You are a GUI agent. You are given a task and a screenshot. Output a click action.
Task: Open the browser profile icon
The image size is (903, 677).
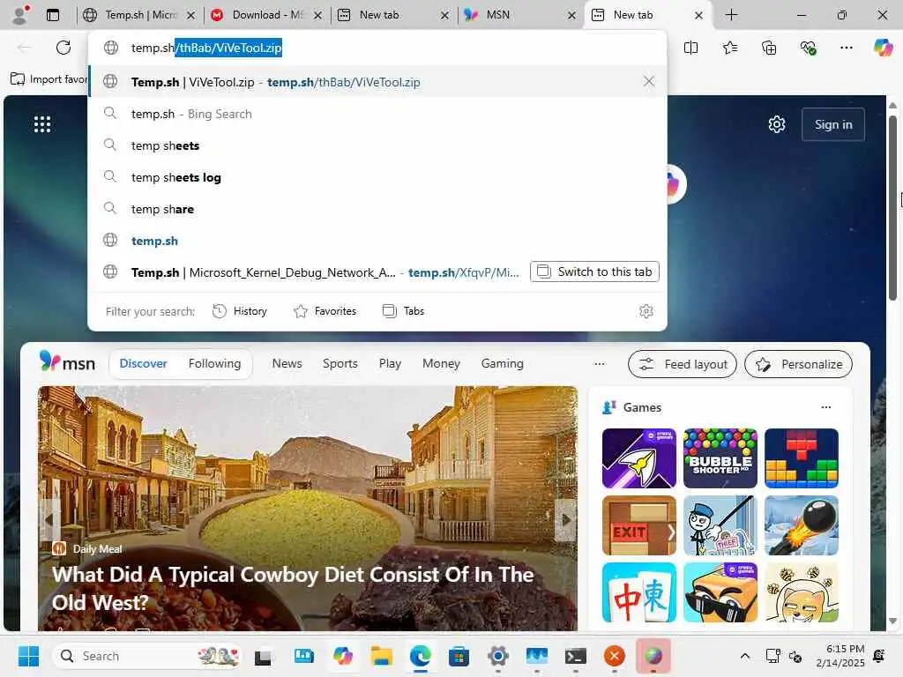pos(20,15)
